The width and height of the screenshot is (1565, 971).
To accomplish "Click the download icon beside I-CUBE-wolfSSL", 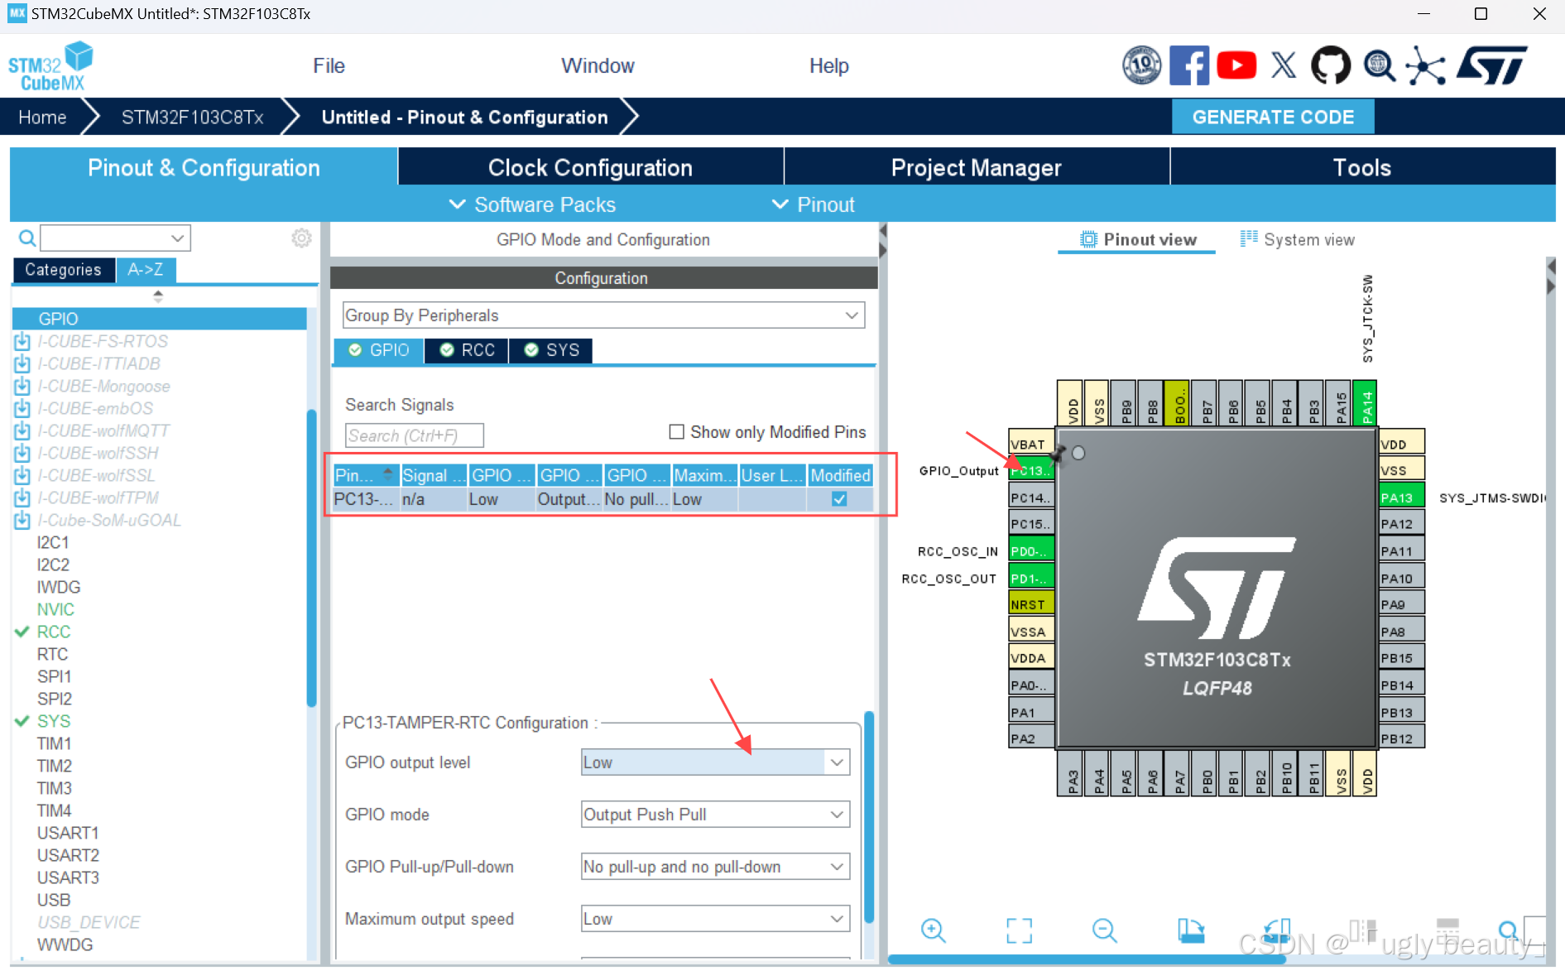I will point(22,475).
